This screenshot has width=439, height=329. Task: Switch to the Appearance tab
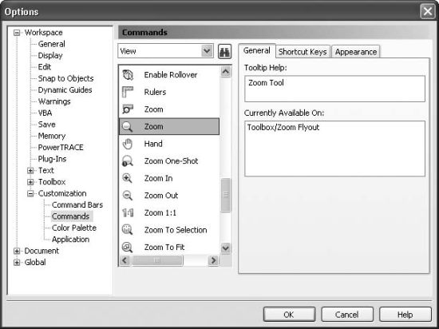[x=356, y=52]
